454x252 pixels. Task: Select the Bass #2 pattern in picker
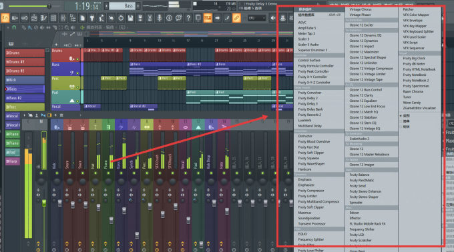pyautogui.click(x=25, y=98)
